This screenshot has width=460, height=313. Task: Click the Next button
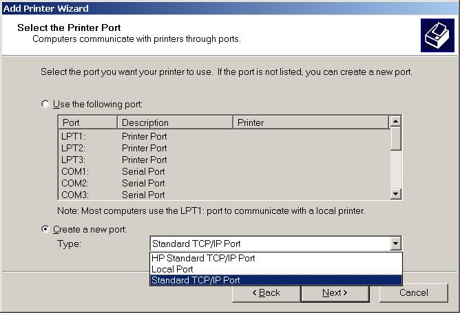point(335,292)
